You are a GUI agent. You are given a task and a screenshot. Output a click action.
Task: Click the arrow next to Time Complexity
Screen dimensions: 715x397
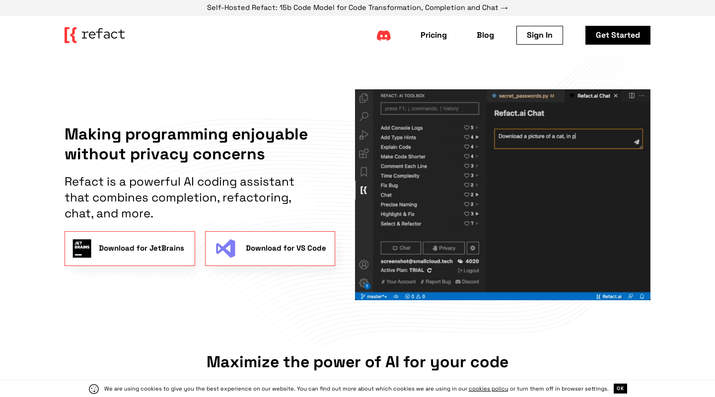point(477,176)
